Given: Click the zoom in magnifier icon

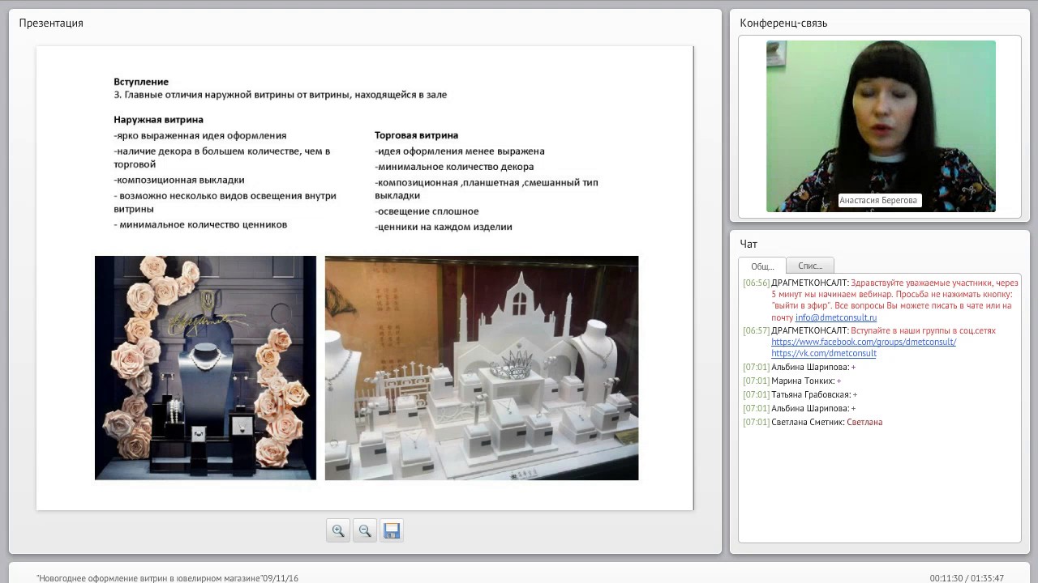Looking at the screenshot, I should pos(338,530).
